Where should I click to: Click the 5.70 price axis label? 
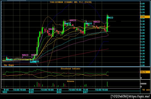[143, 12]
